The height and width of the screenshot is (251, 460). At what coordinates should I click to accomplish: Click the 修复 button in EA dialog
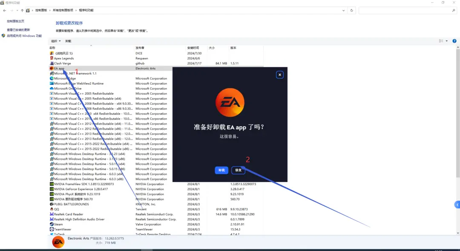(238, 170)
